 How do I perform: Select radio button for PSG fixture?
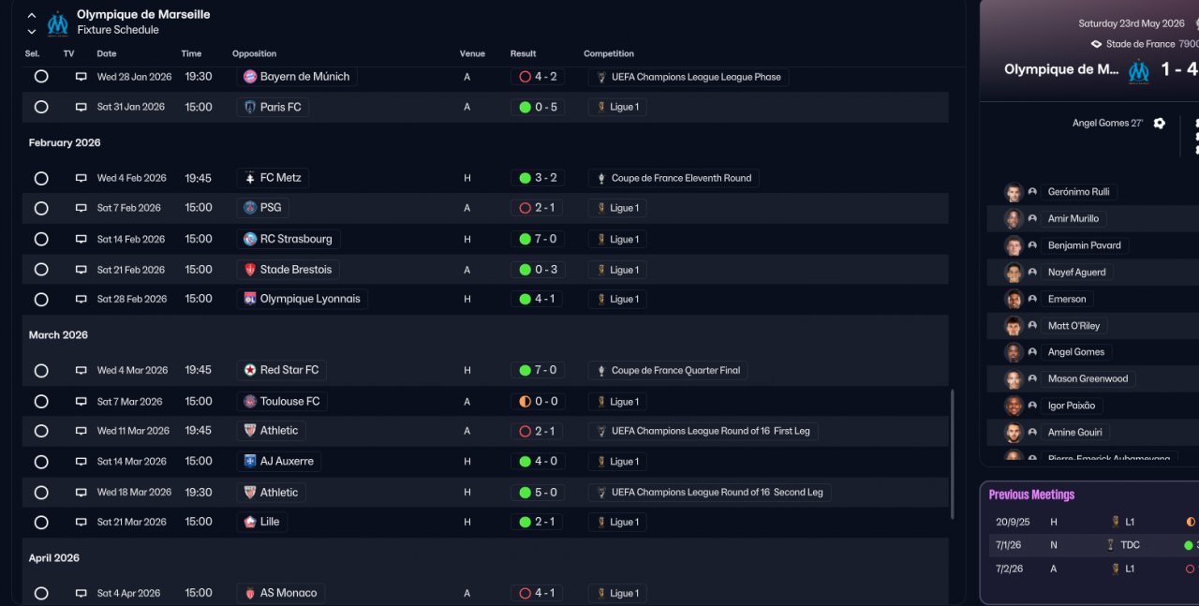[x=41, y=208]
